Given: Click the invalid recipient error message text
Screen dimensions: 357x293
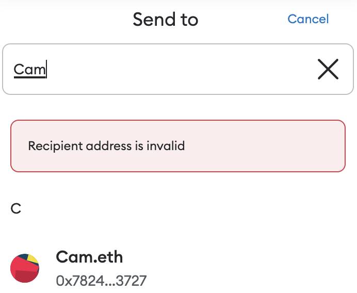Looking at the screenshot, I should coord(106,146).
